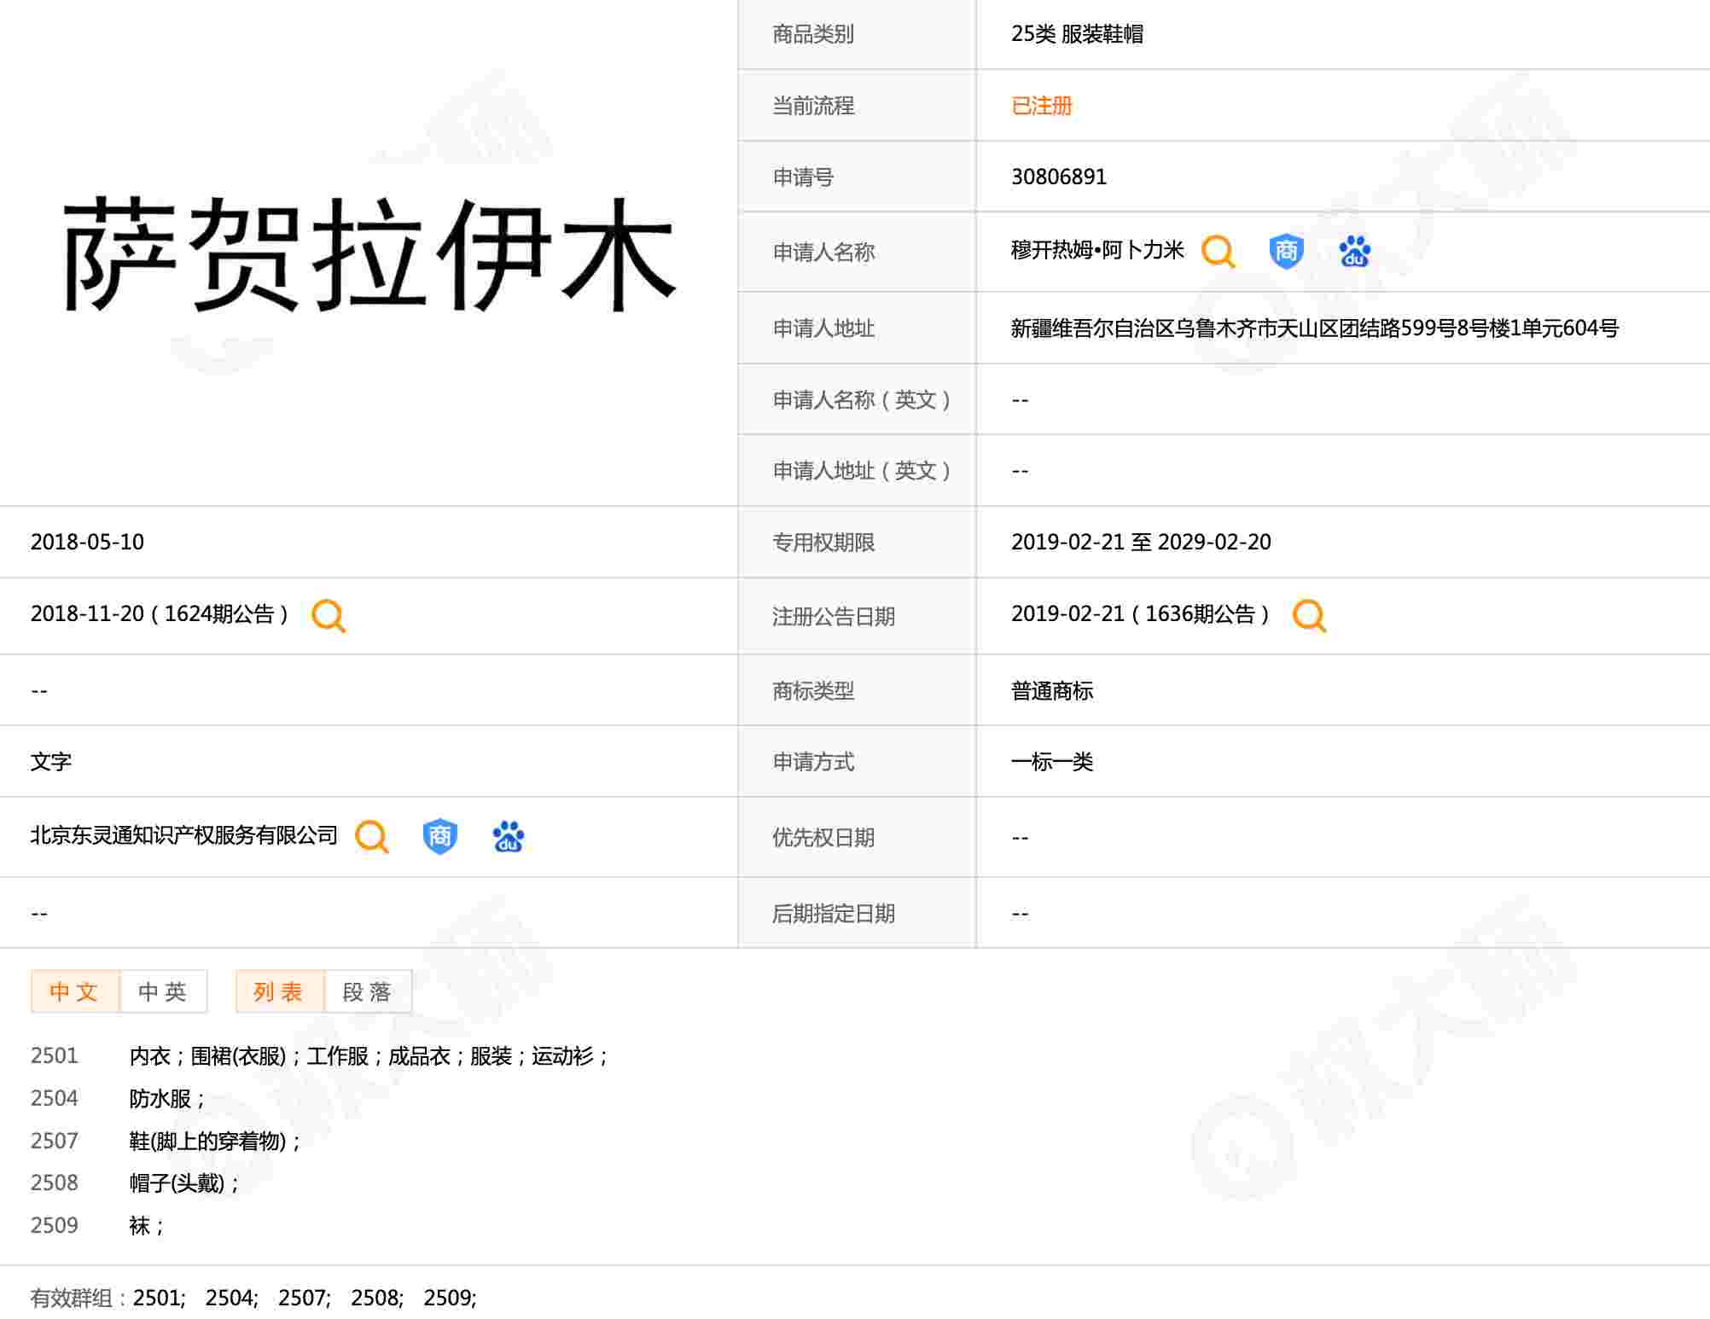1710x1319 pixels.
Task: Switch to 中文 language tab
Action: 74,991
